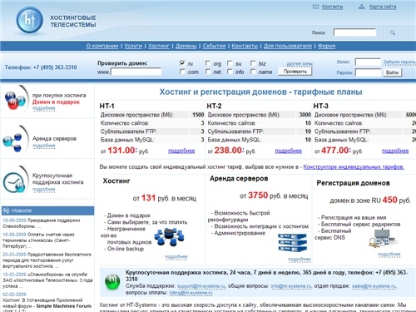Open the Карта сайта link
Image resolution: width=416 pixels, height=312 pixels.
[x=383, y=7]
